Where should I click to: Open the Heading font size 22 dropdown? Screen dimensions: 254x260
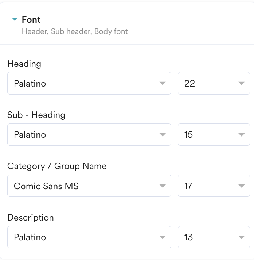coord(214,84)
